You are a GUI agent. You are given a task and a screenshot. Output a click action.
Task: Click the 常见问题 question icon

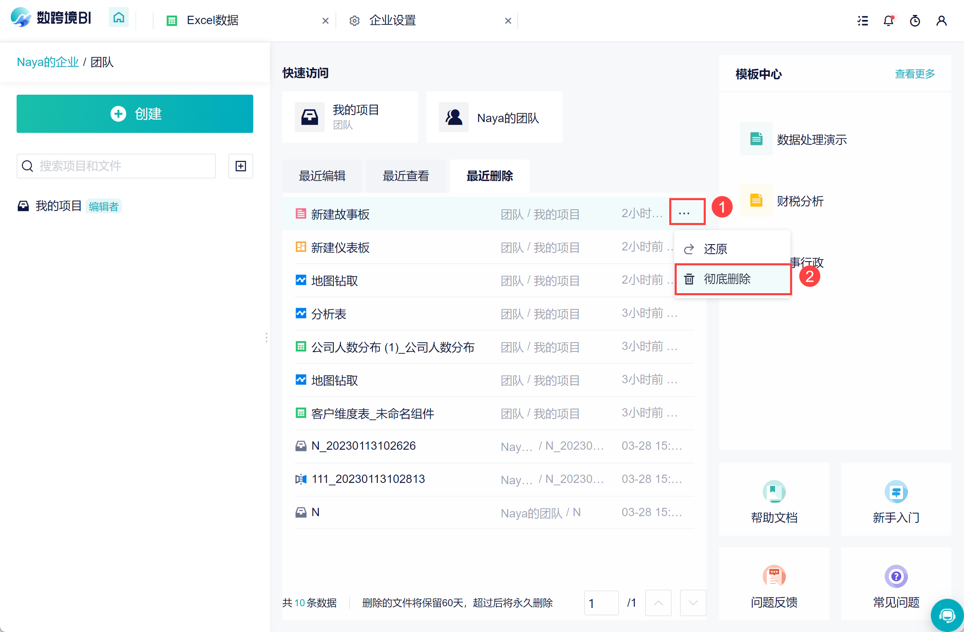click(x=896, y=576)
